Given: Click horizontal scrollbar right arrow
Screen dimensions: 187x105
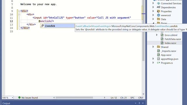Looking at the screenshot, I should [105, 98].
